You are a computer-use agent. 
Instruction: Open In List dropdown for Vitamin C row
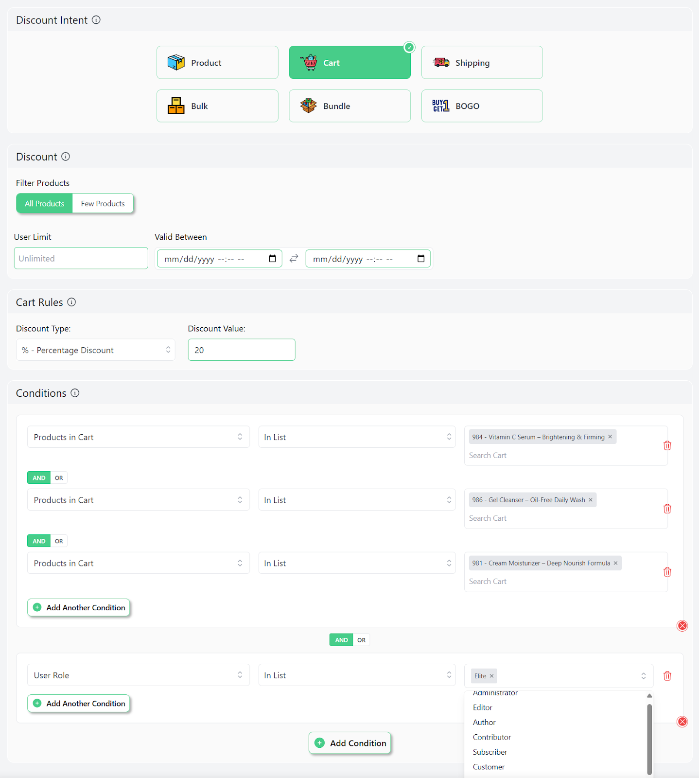[x=357, y=437]
